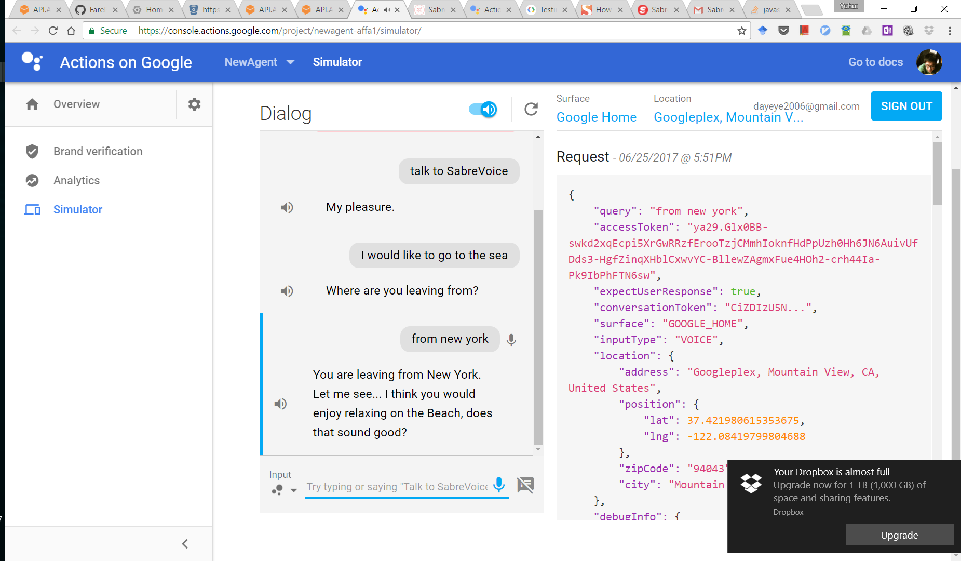Click the Dialog scroll-up arrow
The height and width of the screenshot is (561, 961).
click(538, 137)
